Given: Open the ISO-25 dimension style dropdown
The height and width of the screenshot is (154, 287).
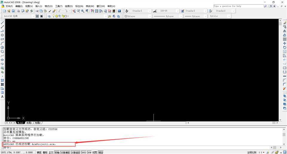Looking at the screenshot, I should click(178, 11).
